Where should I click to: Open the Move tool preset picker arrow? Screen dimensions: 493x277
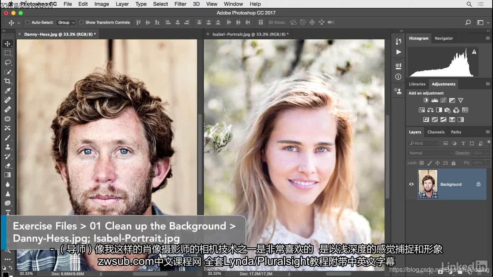(x=18, y=23)
